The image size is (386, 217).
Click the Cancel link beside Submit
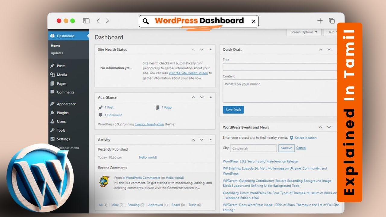click(301, 148)
